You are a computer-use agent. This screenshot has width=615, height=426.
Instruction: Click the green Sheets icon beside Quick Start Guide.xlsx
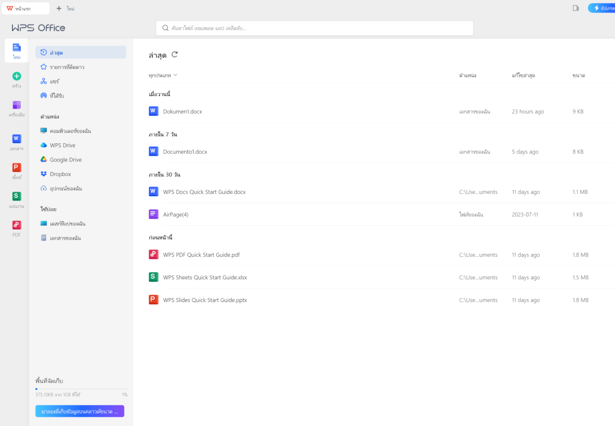153,277
